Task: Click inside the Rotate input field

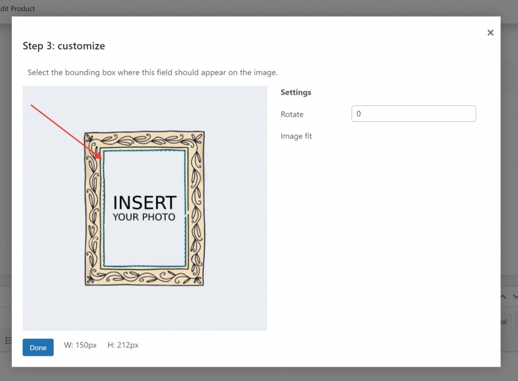Action: pos(413,113)
